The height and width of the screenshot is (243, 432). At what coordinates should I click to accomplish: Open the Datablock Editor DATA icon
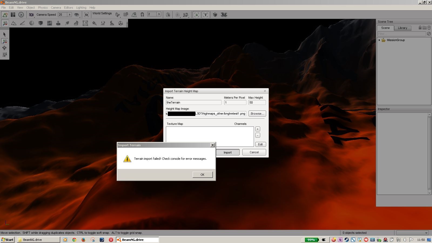pyautogui.click(x=49, y=23)
